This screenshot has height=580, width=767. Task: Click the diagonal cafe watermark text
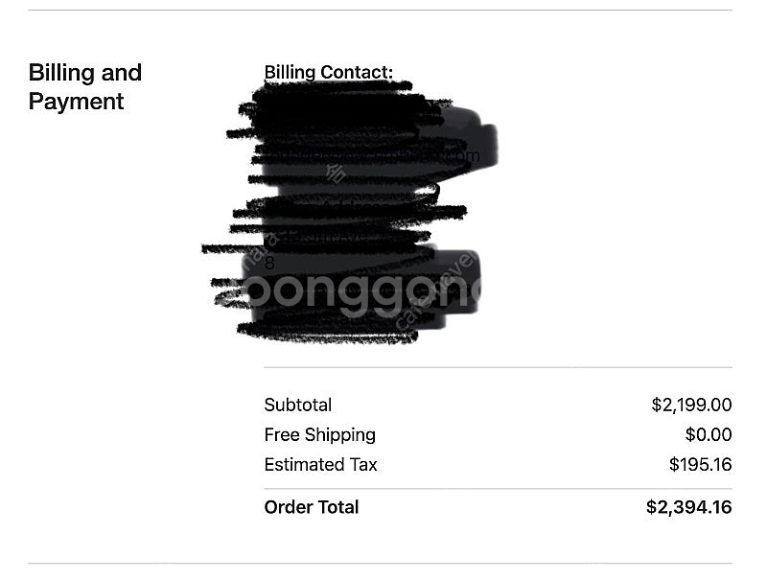[x=434, y=290]
